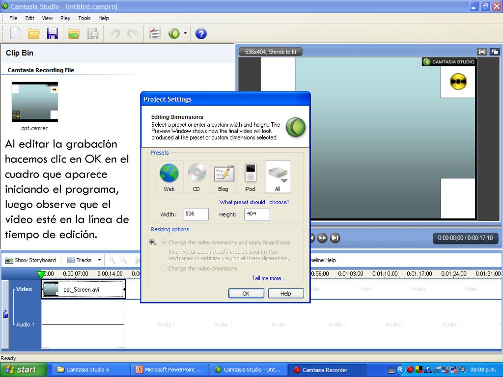
Task: Click into the Height field showing 404
Action: pos(257,215)
